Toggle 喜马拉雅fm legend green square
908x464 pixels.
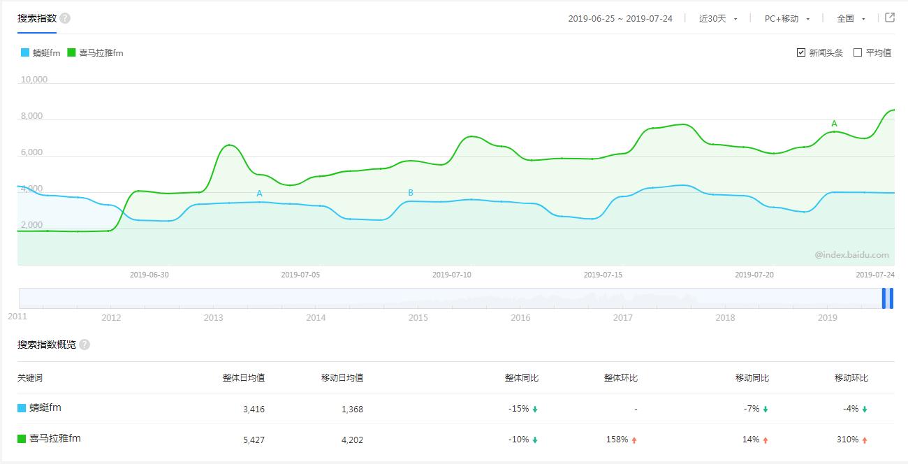[71, 52]
